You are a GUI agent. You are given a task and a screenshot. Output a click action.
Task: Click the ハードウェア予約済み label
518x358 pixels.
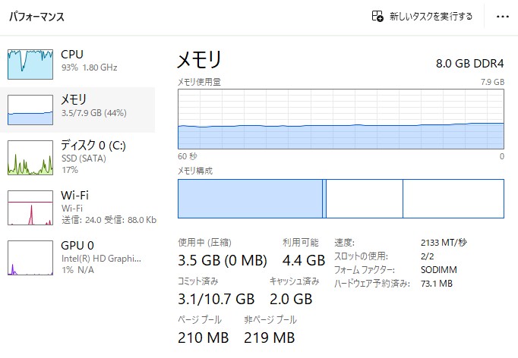point(372,284)
